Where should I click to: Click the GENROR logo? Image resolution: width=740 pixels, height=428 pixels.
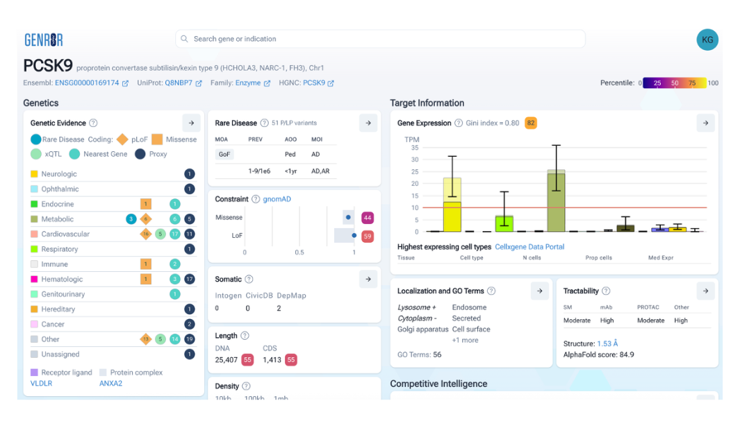[x=44, y=40]
